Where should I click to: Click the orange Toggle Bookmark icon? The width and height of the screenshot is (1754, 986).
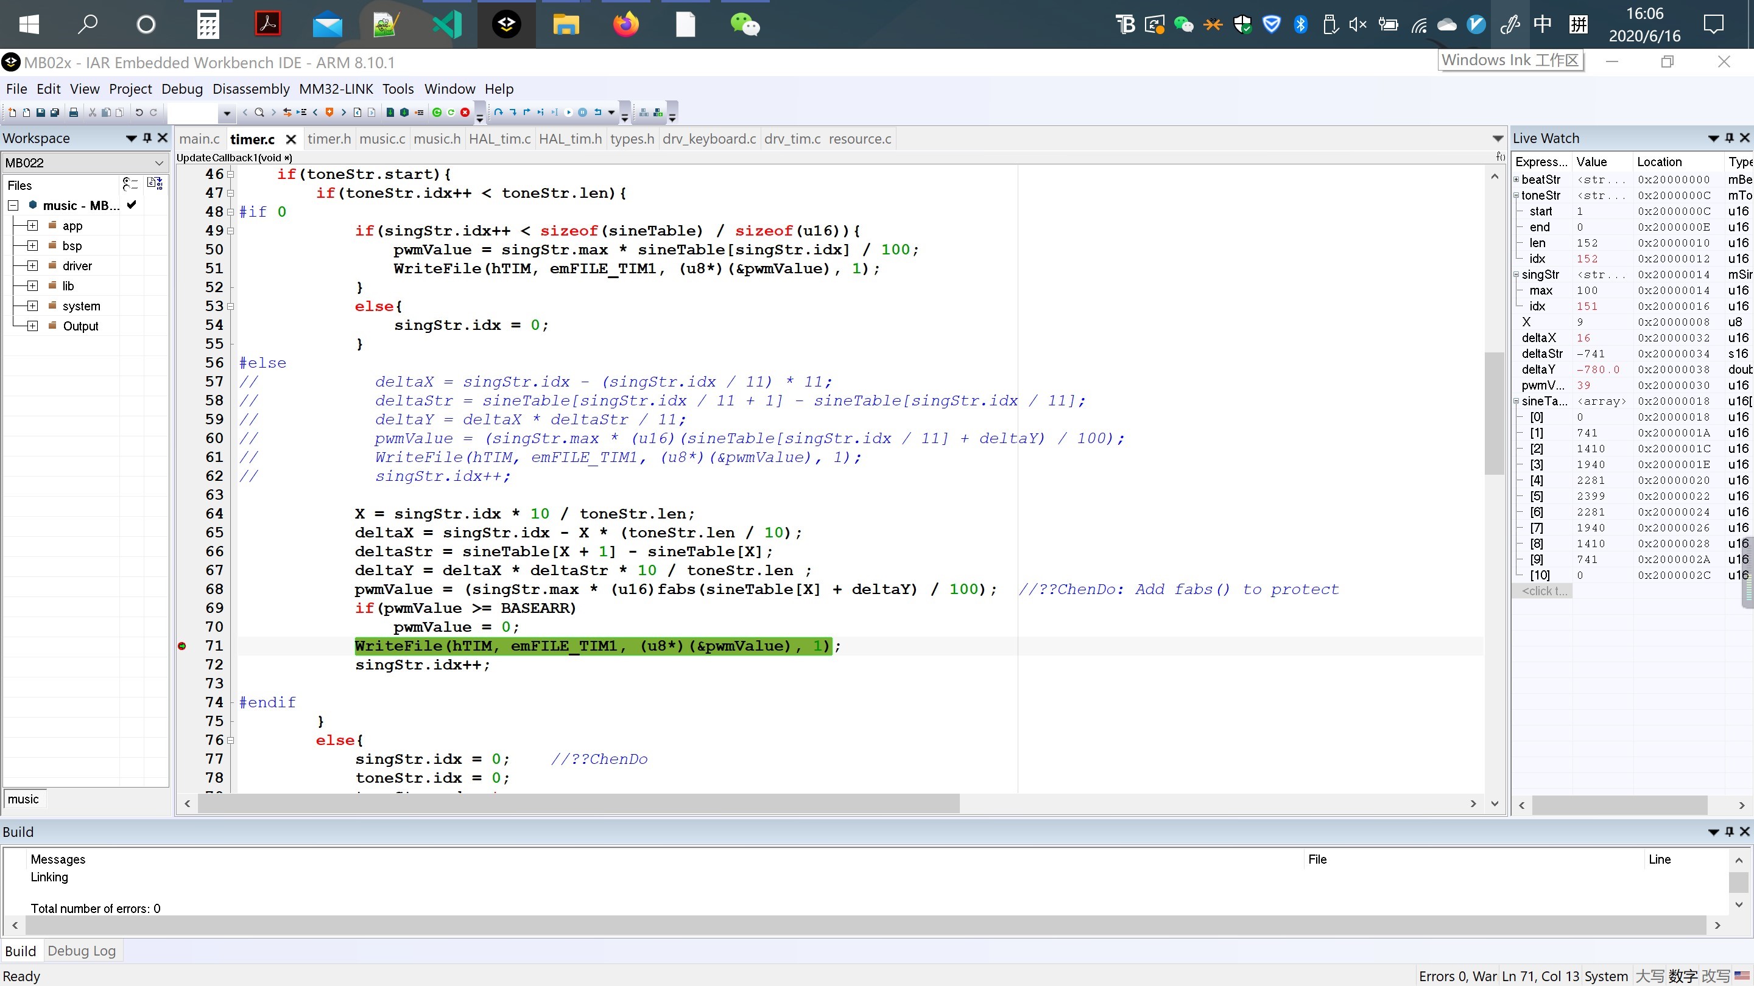[x=329, y=112]
